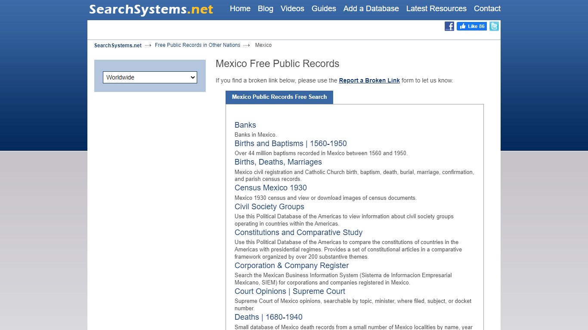Image resolution: width=588 pixels, height=330 pixels.
Task: Open the Banks records link
Action: click(x=245, y=125)
